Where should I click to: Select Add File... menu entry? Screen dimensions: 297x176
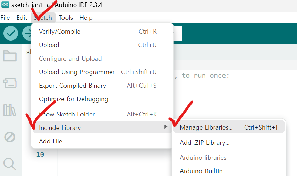click(102, 141)
